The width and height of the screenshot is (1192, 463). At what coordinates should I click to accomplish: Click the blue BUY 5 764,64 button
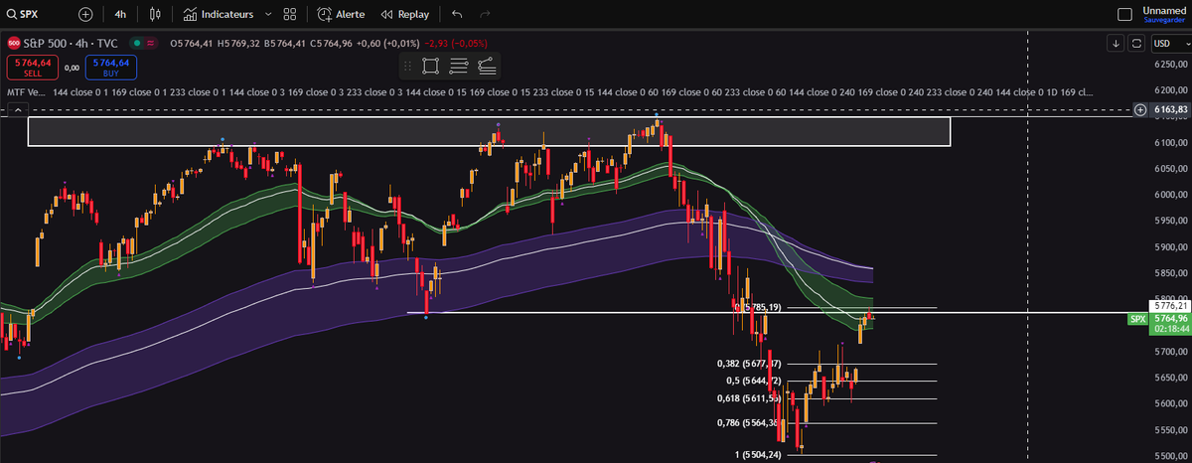pyautogui.click(x=110, y=68)
